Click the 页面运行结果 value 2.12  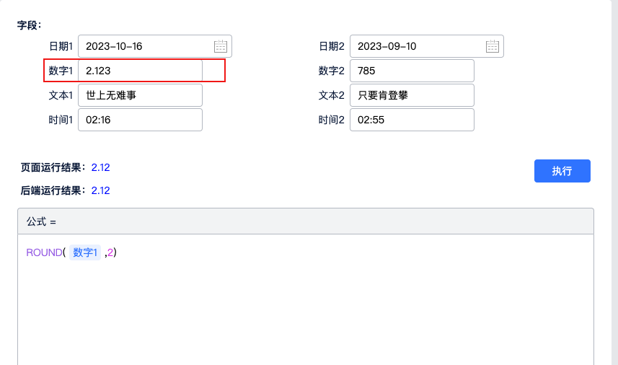[100, 167]
